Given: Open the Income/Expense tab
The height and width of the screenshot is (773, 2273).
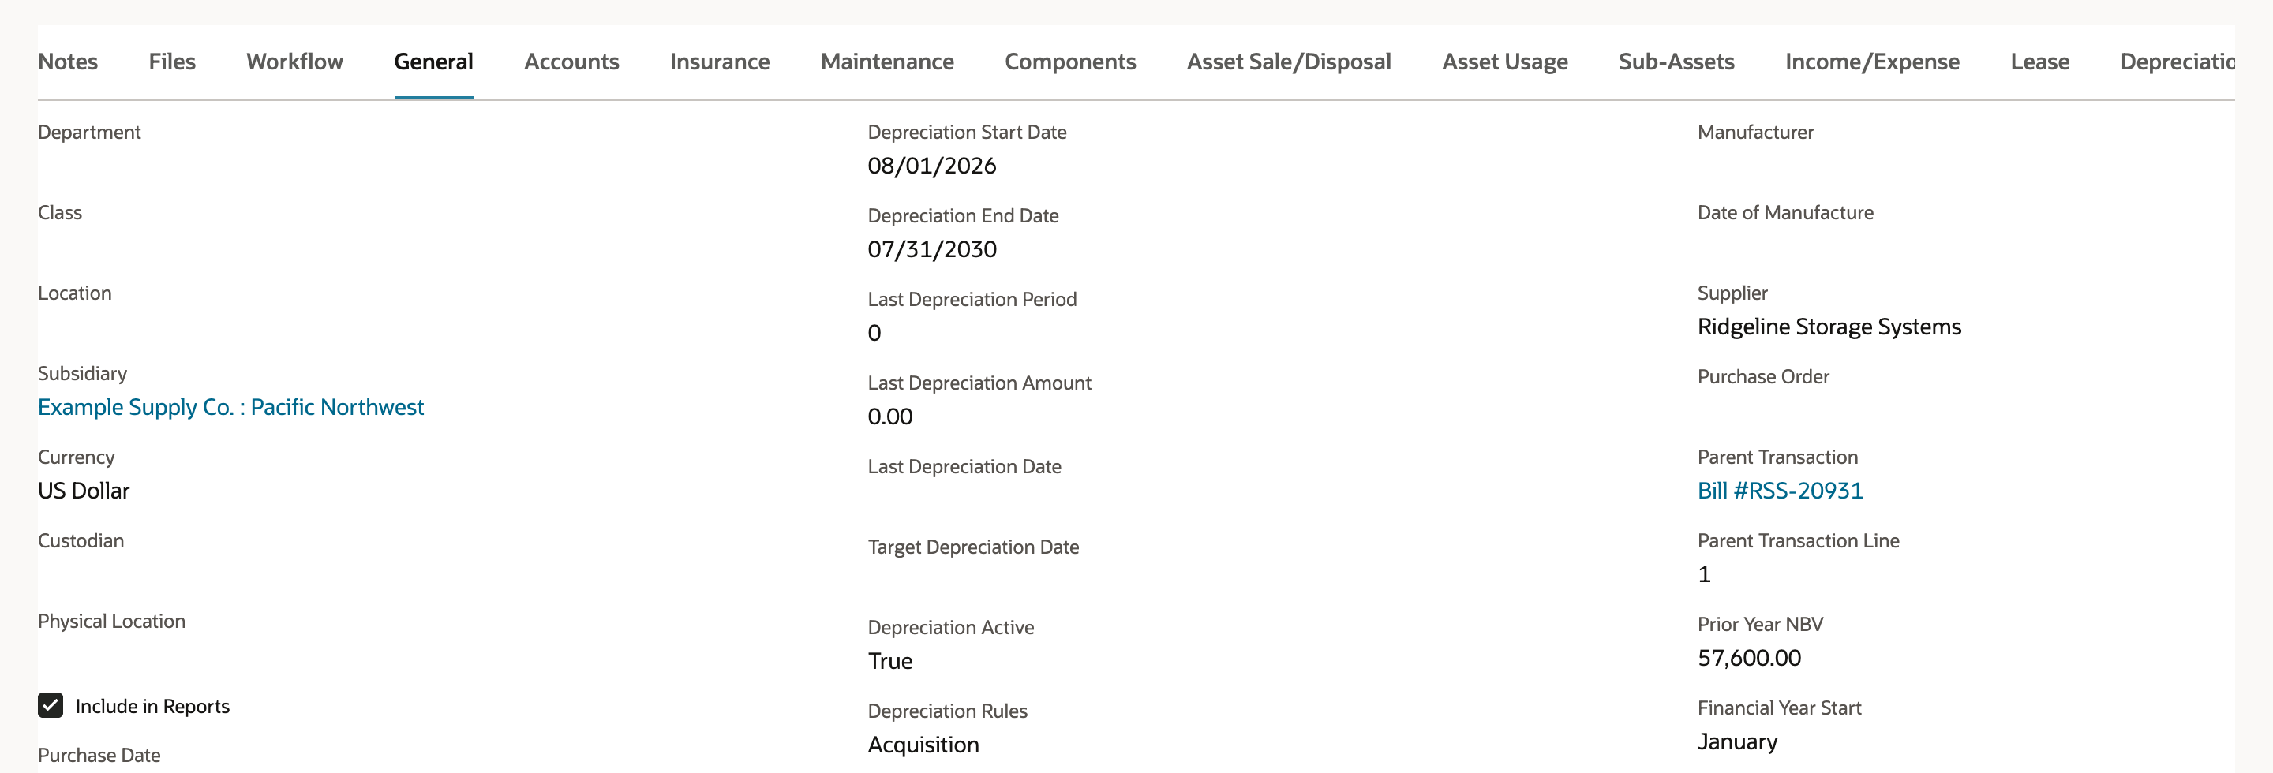Looking at the screenshot, I should pos(1872,62).
